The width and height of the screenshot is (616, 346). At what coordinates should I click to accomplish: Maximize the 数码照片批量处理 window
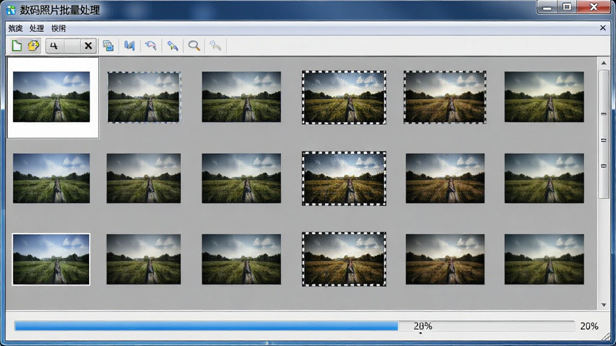[x=567, y=7]
